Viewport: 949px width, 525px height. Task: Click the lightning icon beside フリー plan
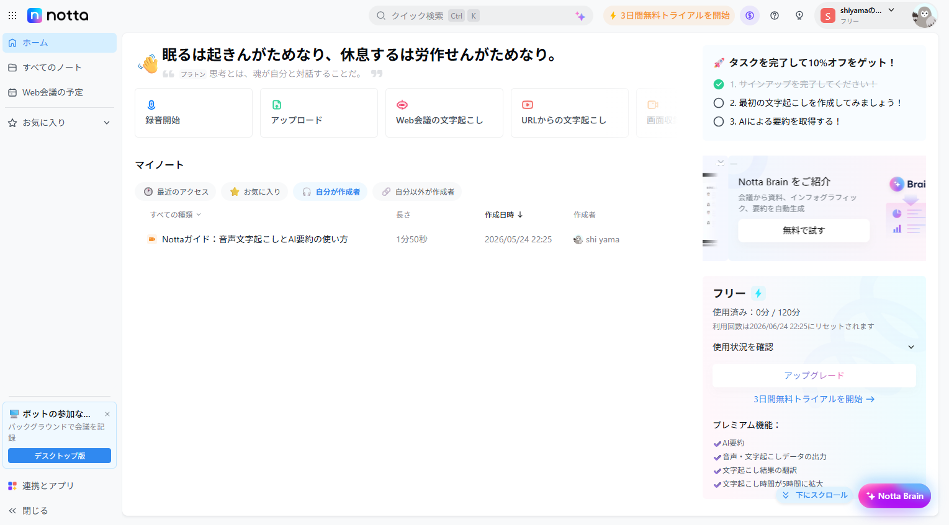click(x=758, y=293)
